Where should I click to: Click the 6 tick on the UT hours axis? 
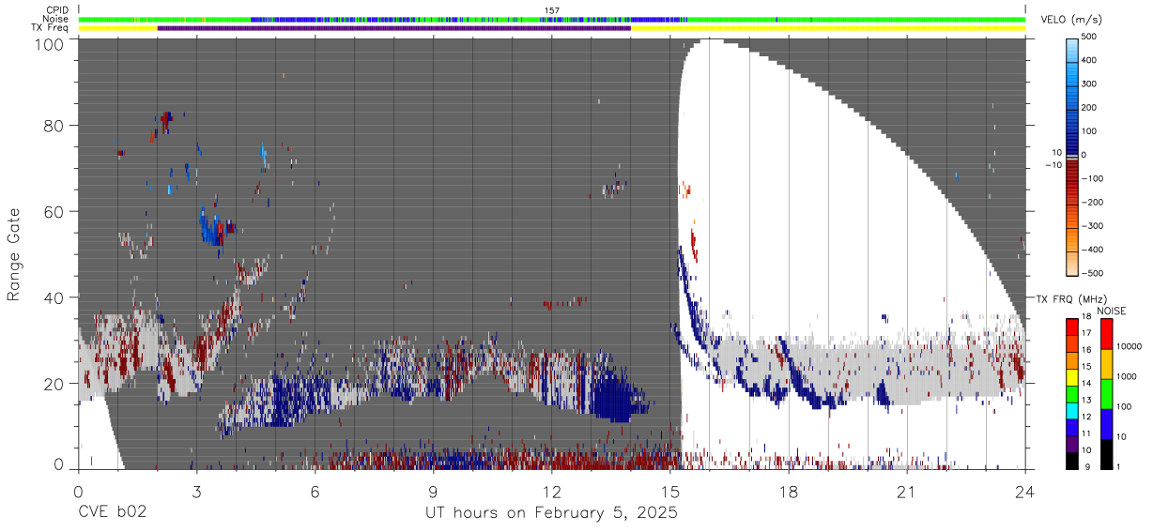[315, 492]
